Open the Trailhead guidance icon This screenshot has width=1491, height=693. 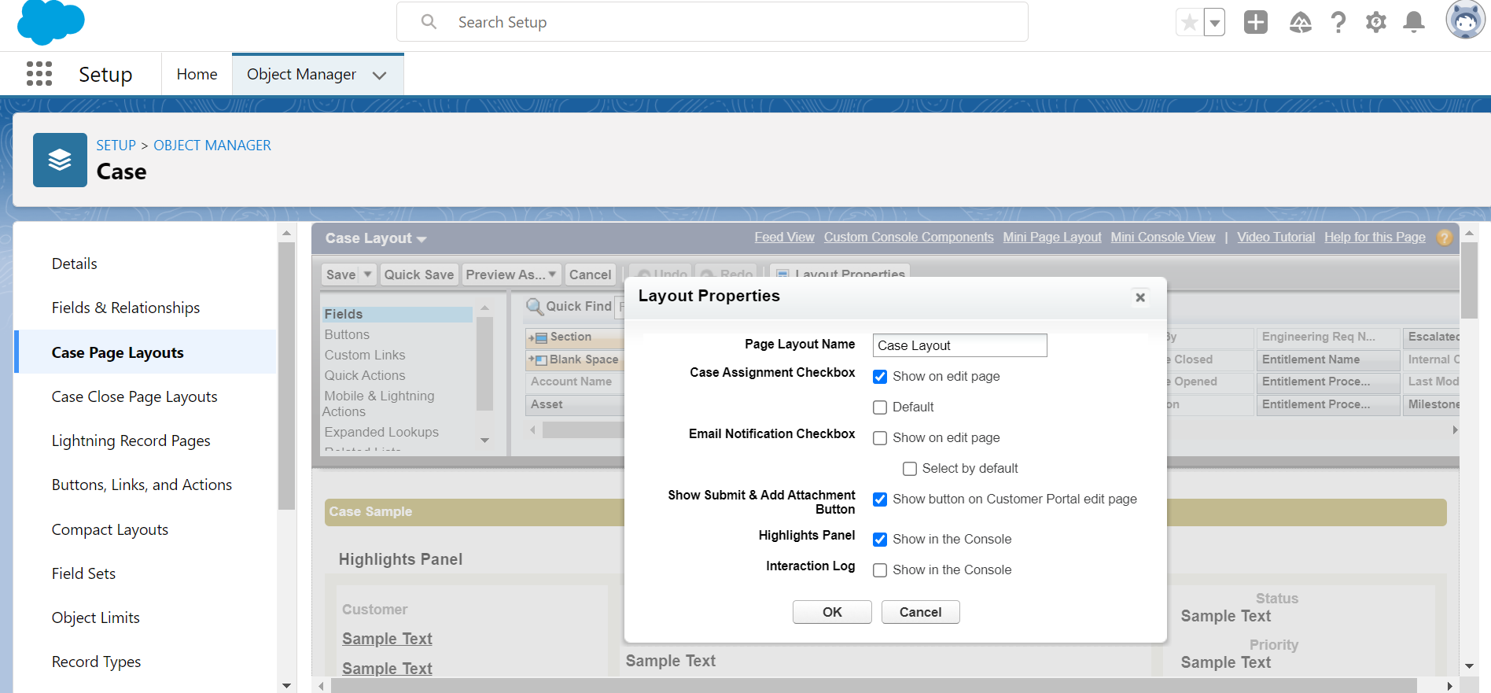click(x=1300, y=22)
